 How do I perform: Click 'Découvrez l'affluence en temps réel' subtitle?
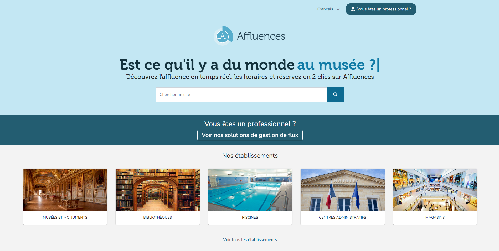click(x=250, y=77)
